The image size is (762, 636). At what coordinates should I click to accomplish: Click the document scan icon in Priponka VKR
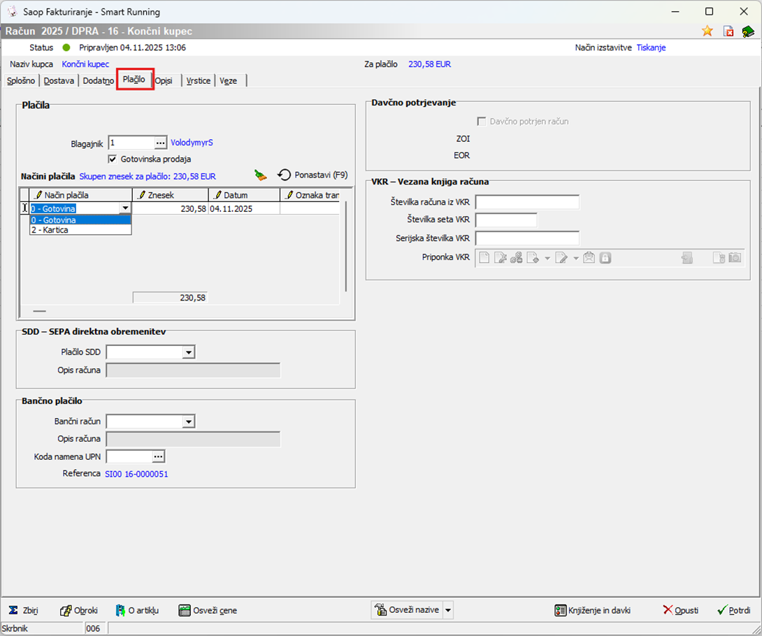click(533, 257)
